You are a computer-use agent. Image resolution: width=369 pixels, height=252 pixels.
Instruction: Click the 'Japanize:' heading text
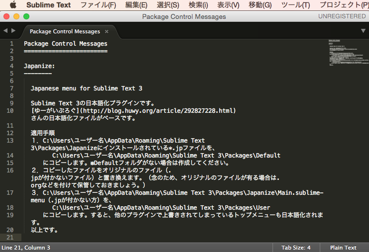pyautogui.click(x=39, y=66)
